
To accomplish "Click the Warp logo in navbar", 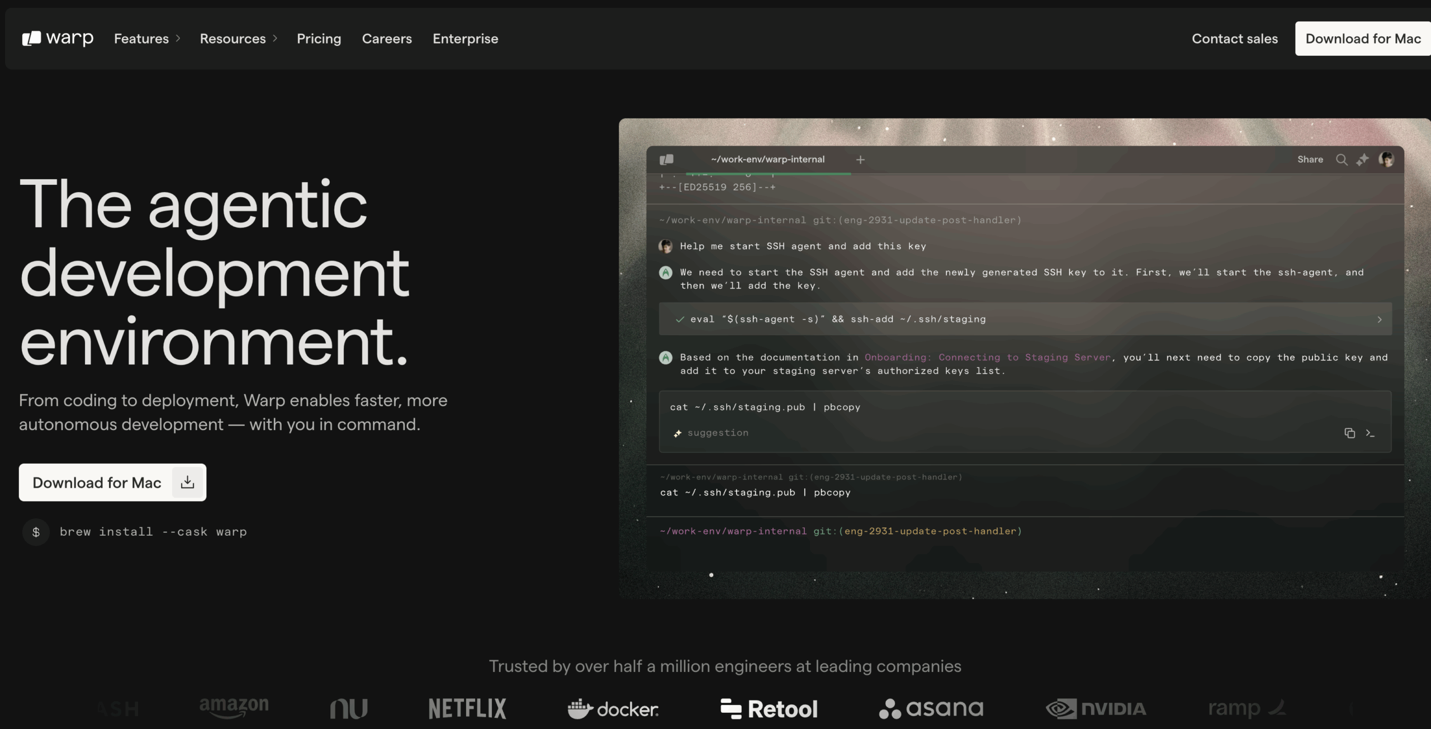I will (58, 38).
